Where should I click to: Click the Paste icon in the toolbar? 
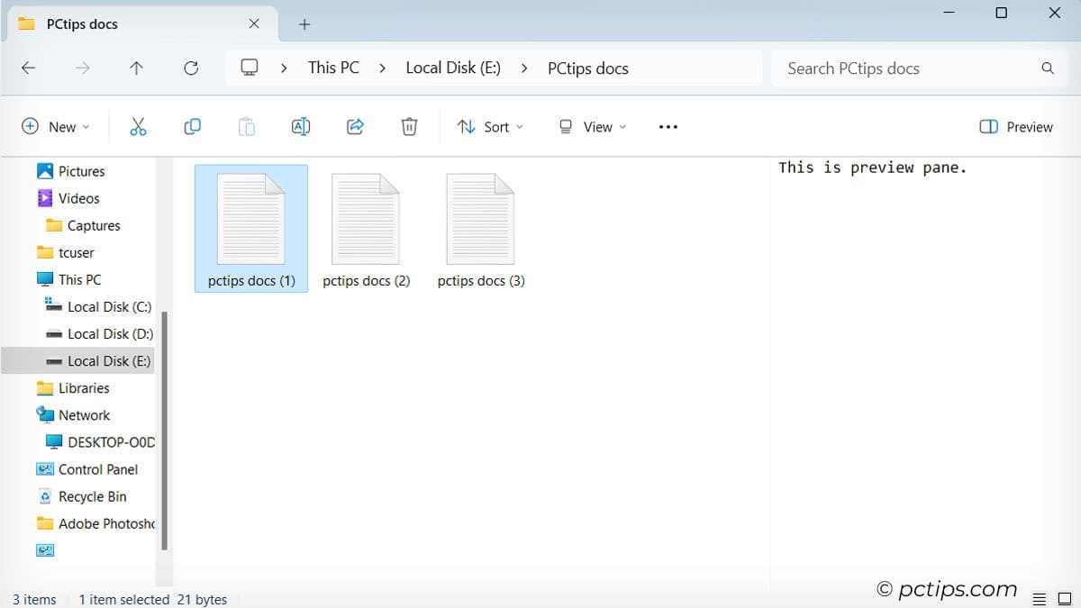[246, 126]
